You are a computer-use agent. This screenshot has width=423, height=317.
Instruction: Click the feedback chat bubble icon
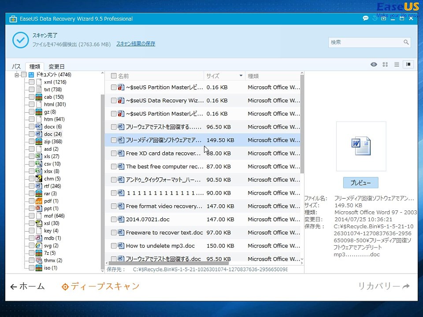(366, 18)
